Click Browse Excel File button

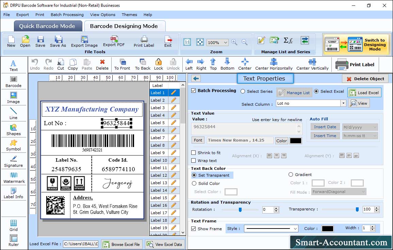tap(122, 244)
